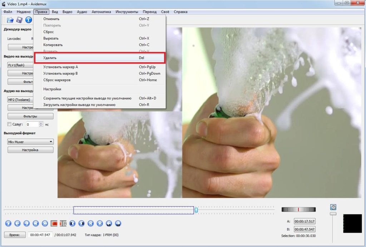Start playback with the Play button
Screen dimensions: 366x247
pos(8,223)
